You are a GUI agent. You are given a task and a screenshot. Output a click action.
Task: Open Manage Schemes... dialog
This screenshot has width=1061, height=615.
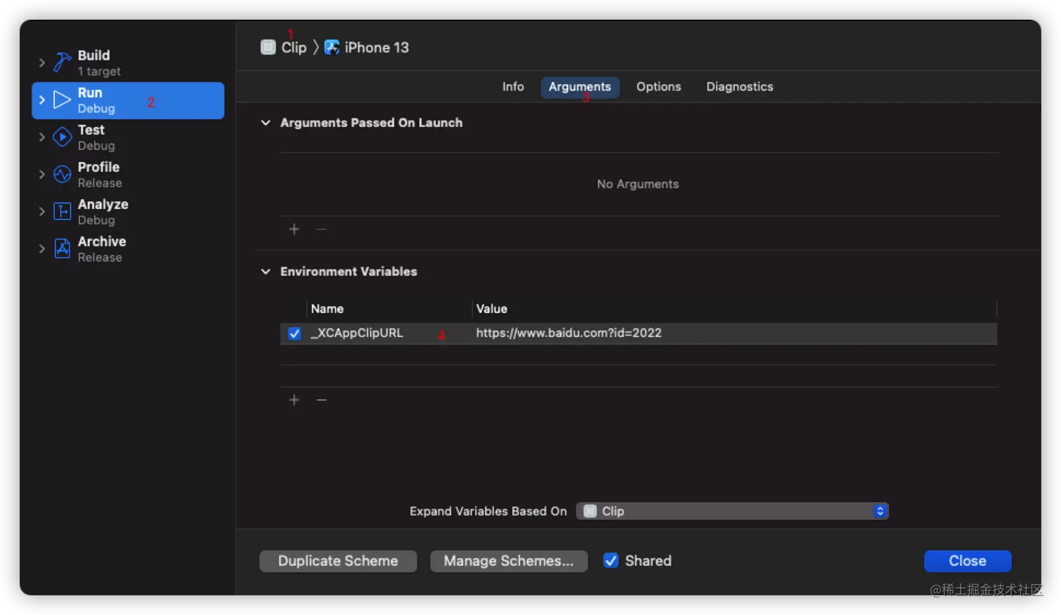tap(509, 561)
